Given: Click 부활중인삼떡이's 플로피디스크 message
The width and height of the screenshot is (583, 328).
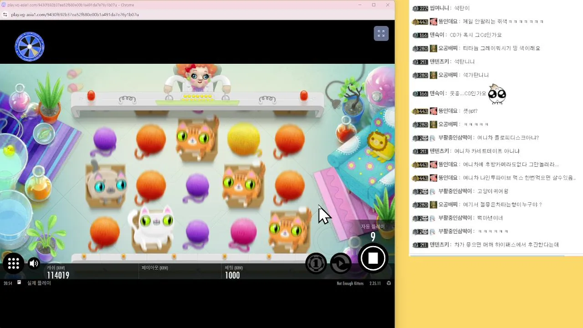Looking at the screenshot, I should (x=508, y=138).
